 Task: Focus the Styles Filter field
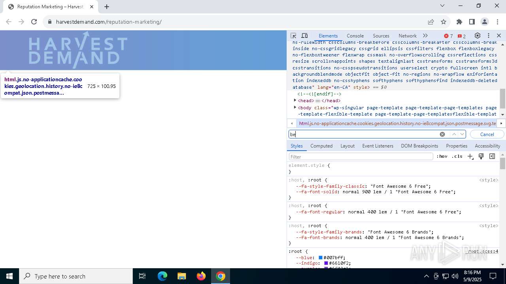coord(361,157)
